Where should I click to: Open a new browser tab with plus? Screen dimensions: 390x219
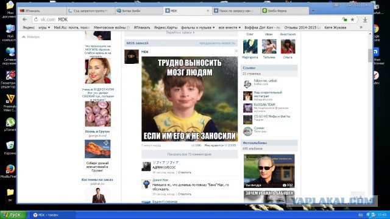[313, 11]
